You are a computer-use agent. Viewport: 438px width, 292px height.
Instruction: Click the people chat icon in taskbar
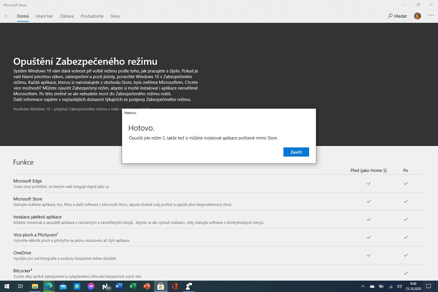[x=189, y=286]
